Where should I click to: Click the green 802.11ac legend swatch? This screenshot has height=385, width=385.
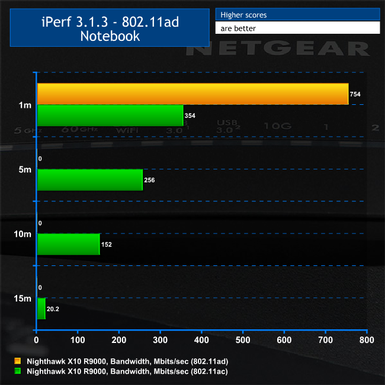pos(17,371)
